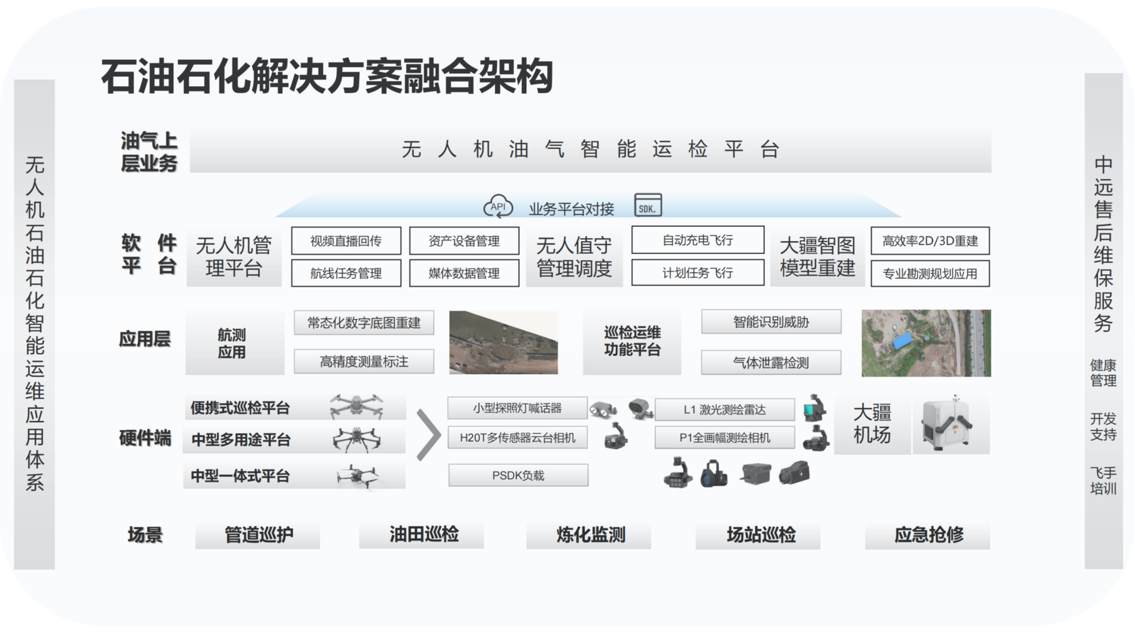Click the 气体泄露检测 button
Image resolution: width=1135 pixels, height=638 pixels.
point(770,363)
